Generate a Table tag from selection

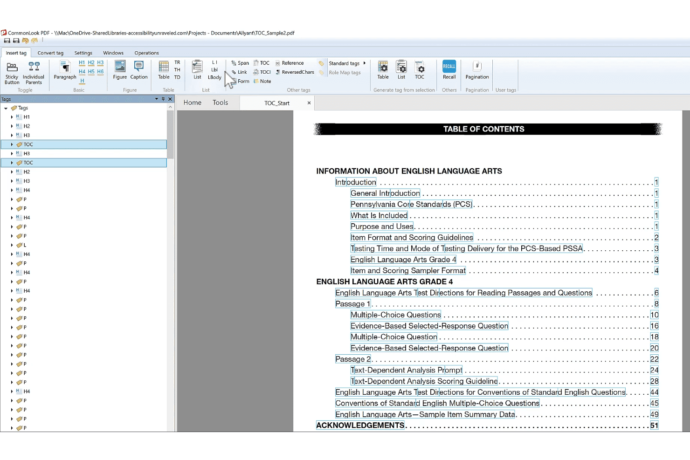coord(383,70)
